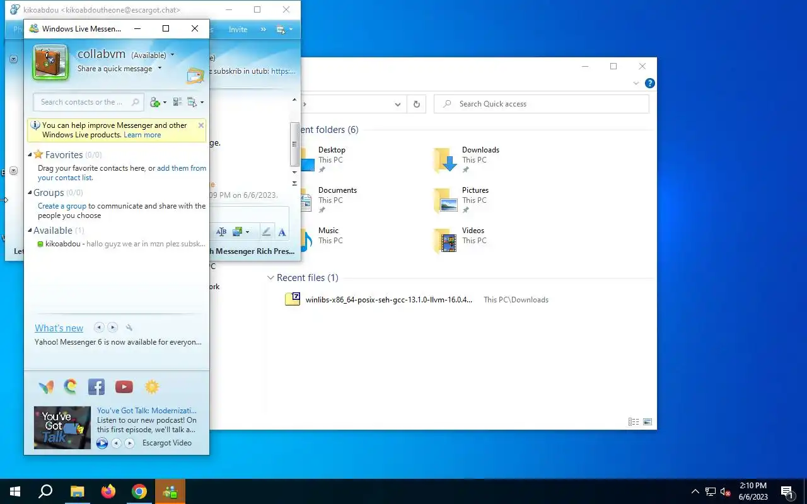Open the status dropdown next to (Available)

[172, 55]
